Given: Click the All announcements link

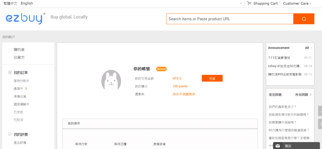Looking at the screenshot, I should point(307,48).
